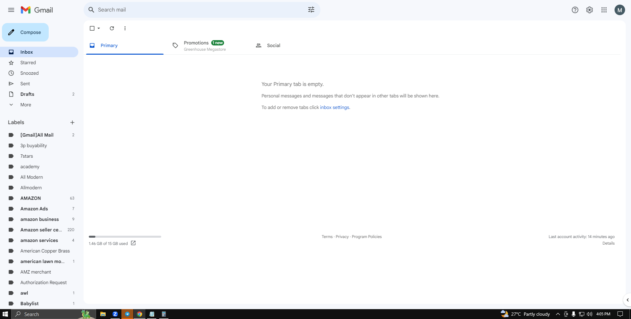Focus the Search mail field
This screenshot has height=319, width=631.
click(202, 10)
